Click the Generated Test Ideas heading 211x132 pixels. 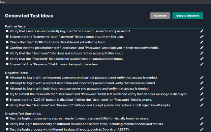(29, 16)
